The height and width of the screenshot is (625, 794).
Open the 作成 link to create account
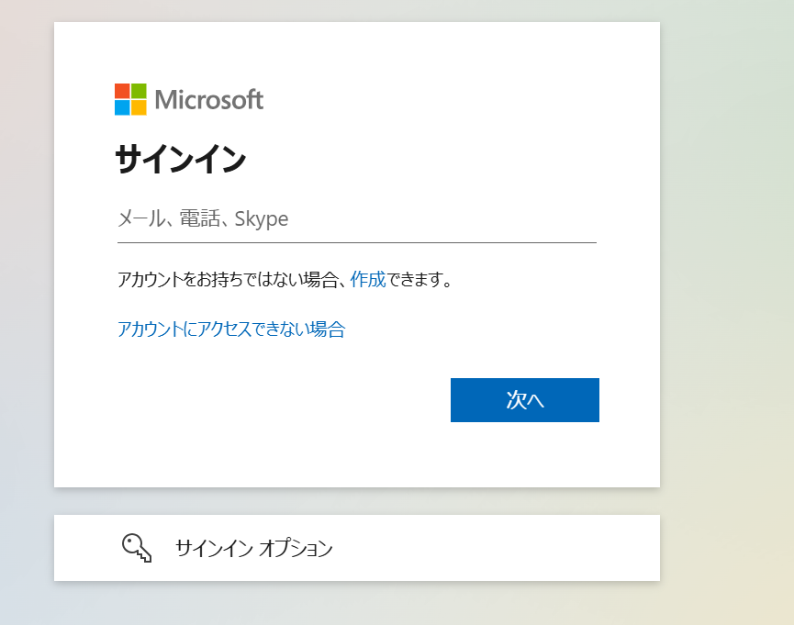click(x=368, y=279)
